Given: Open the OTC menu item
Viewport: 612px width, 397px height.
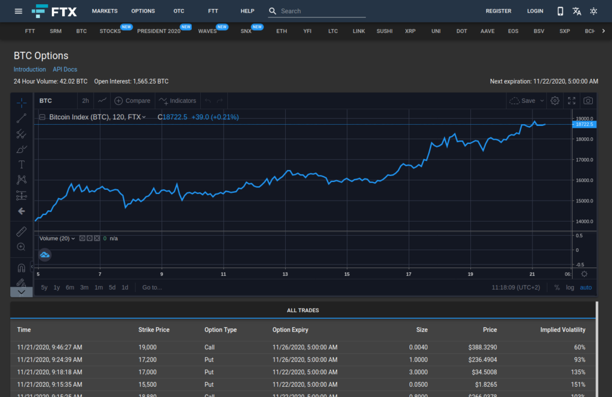Looking at the screenshot, I should click(179, 11).
